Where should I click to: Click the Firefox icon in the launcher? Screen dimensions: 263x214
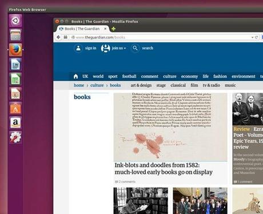tap(15, 50)
